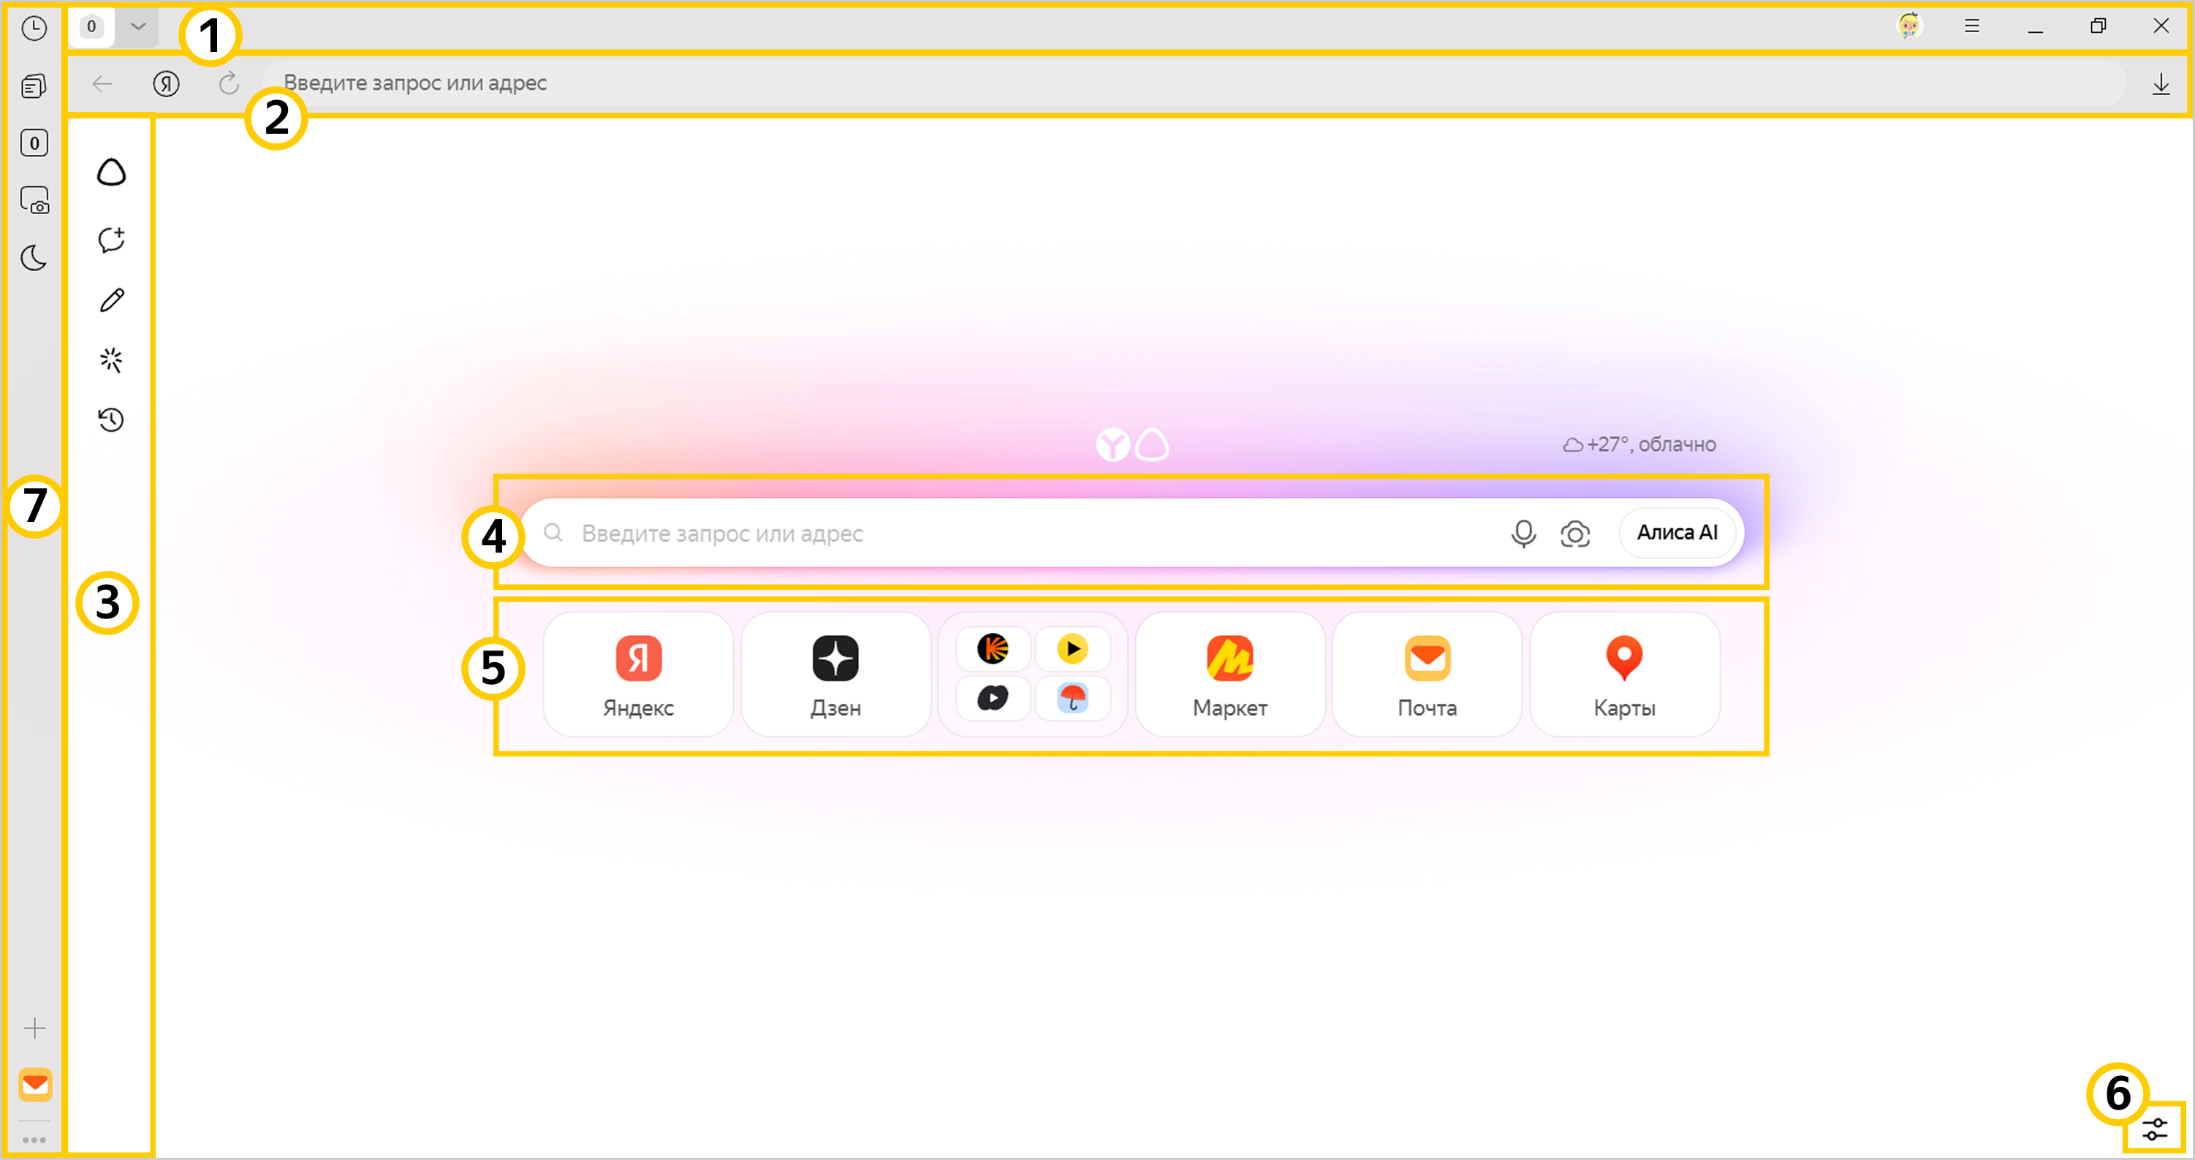Toggle dark mode with the moon icon
The image size is (2195, 1160).
tap(34, 257)
